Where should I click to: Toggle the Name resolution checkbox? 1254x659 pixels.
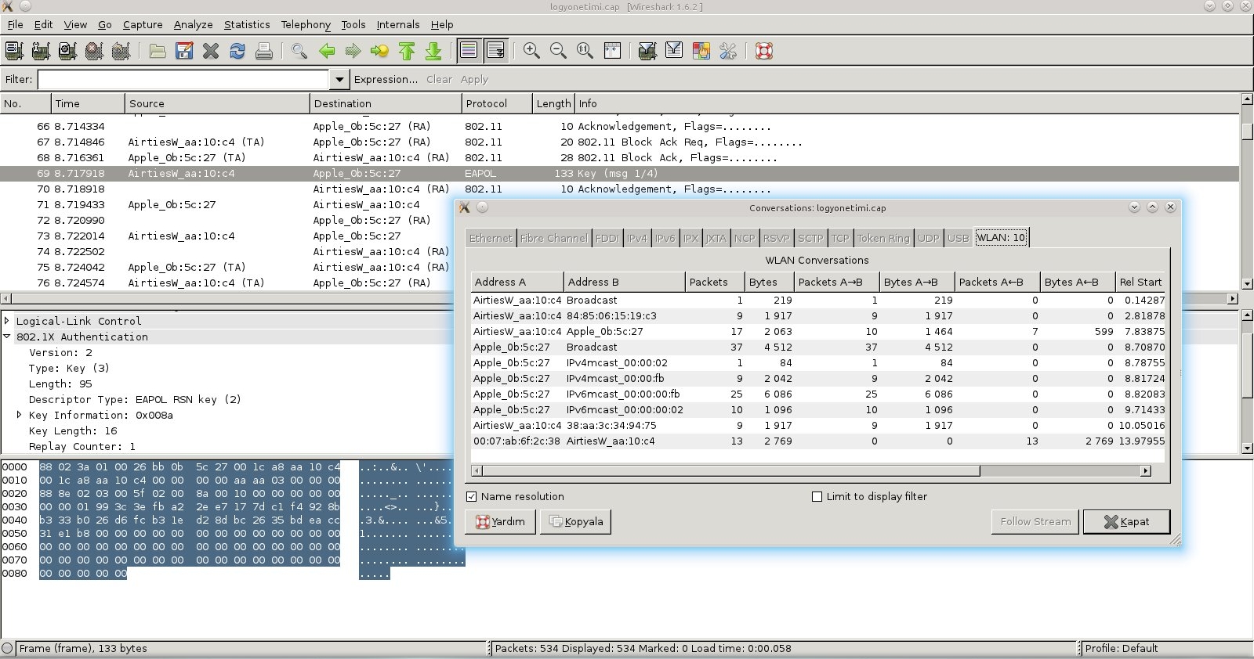tap(471, 496)
